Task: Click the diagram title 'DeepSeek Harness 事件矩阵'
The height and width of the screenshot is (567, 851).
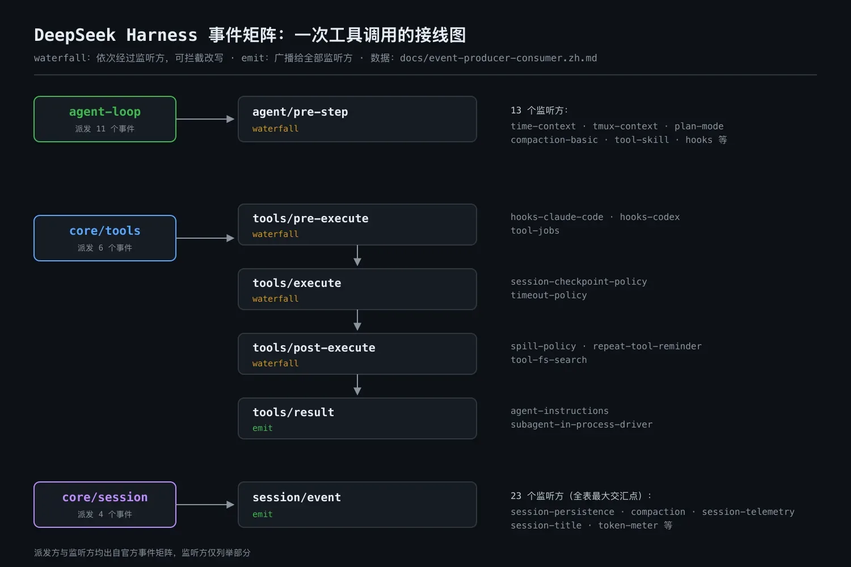Action: (155, 35)
